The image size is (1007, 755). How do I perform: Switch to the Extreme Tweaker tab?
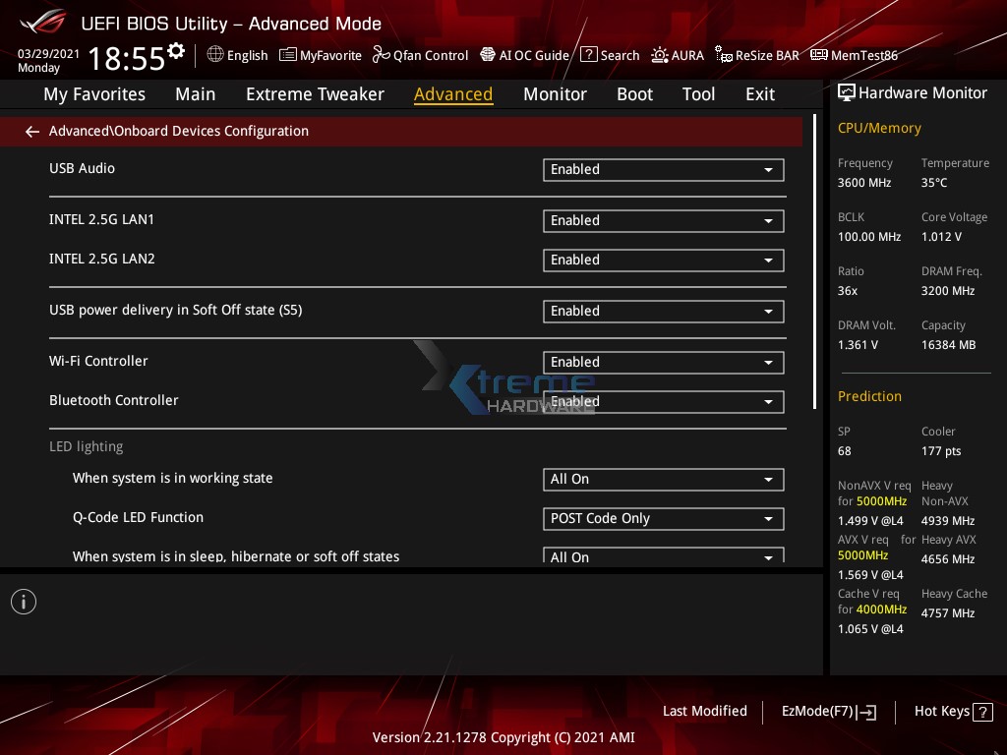click(x=315, y=93)
